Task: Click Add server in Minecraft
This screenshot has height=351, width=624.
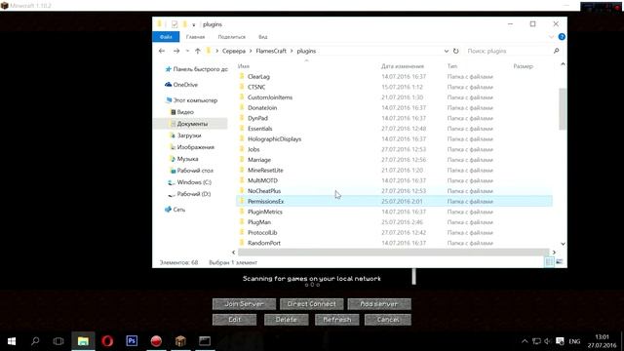Action: tap(379, 304)
